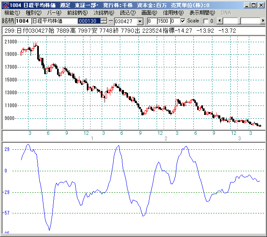Open the 信用残(9) menu
Viewport: 267px width, 237px height.
[x=173, y=13]
